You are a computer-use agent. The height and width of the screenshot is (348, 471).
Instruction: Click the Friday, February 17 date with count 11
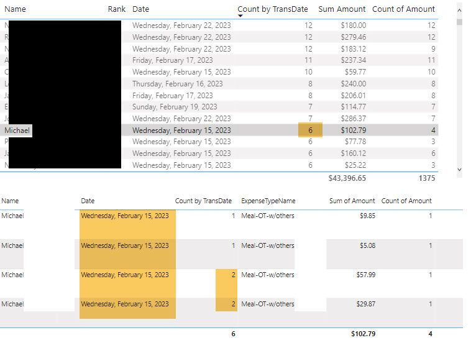172,60
